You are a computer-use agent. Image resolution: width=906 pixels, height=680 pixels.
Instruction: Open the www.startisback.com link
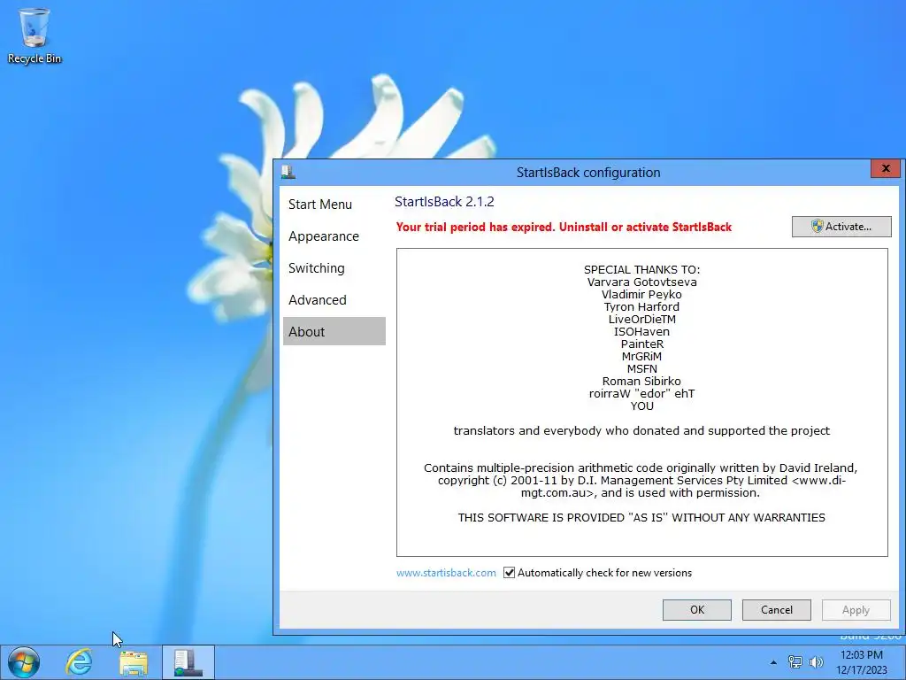point(446,573)
